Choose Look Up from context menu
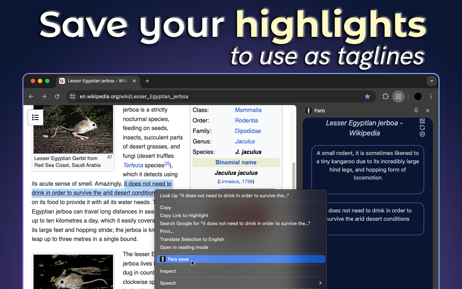 [241, 195]
